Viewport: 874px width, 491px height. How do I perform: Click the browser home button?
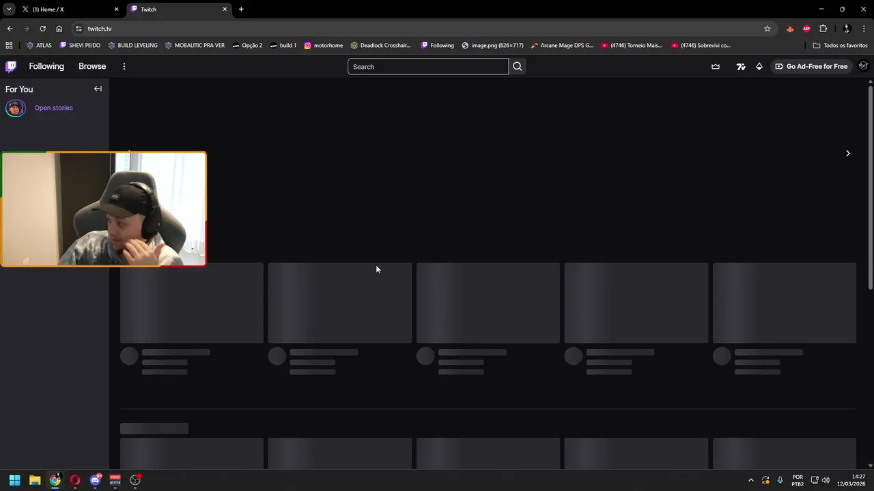pos(59,29)
